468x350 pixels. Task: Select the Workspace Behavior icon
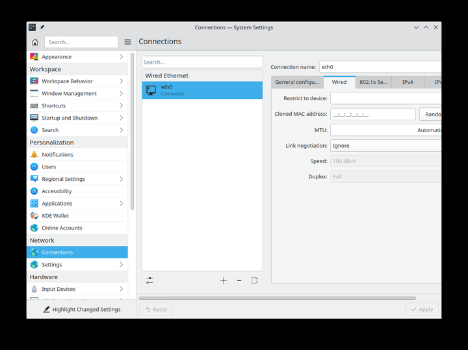(x=34, y=81)
